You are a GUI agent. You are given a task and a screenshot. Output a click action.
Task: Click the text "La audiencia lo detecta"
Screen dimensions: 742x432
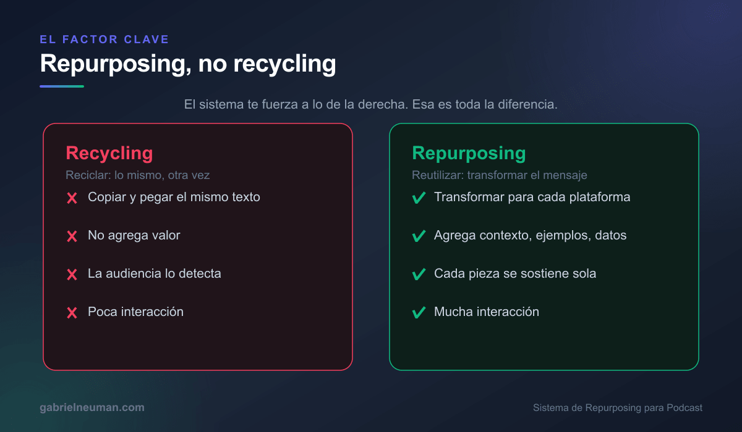(x=155, y=273)
